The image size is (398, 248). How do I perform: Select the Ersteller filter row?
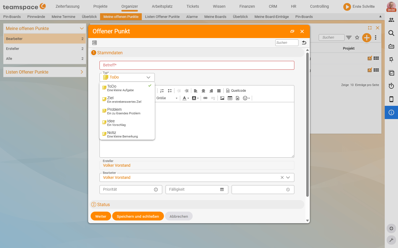click(45, 48)
